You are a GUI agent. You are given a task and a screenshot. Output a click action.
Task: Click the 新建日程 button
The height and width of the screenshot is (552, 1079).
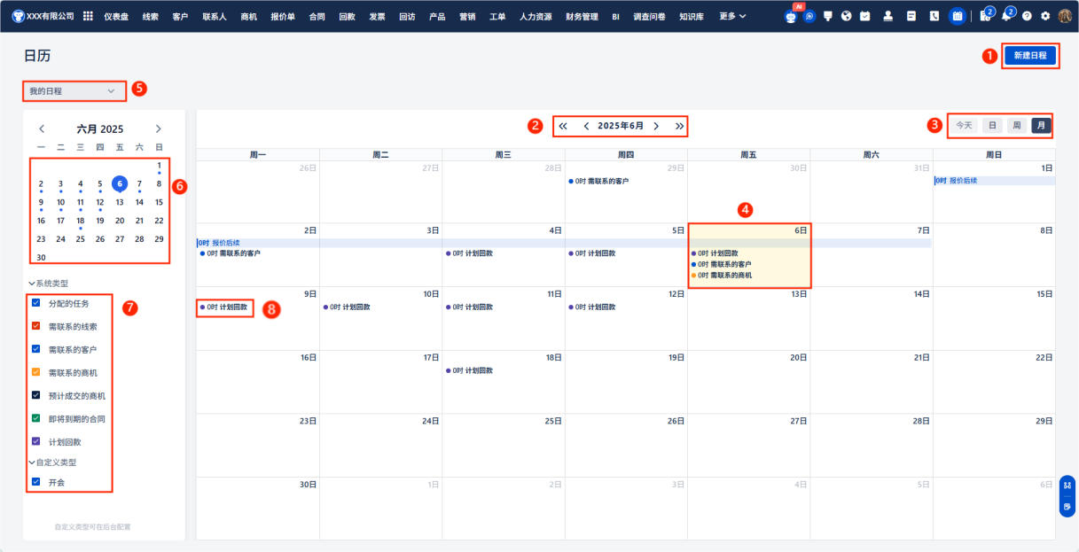click(1029, 56)
